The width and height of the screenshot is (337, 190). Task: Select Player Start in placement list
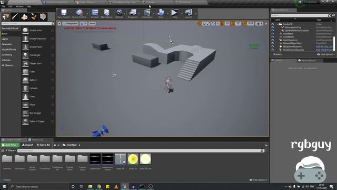[38, 63]
